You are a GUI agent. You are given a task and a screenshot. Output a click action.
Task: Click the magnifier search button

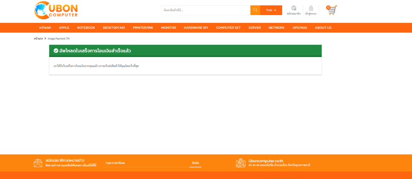(x=255, y=10)
